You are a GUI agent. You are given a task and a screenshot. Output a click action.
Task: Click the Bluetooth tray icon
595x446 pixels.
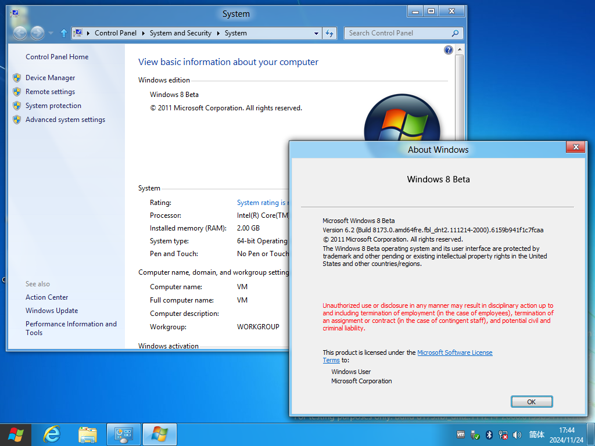pos(489,434)
